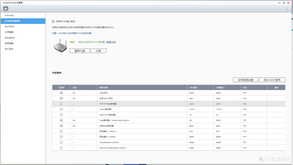The width and height of the screenshot is (293, 165).
Task: Toggle the sidebar panel icon in toolbar
Action: [x=6, y=9]
